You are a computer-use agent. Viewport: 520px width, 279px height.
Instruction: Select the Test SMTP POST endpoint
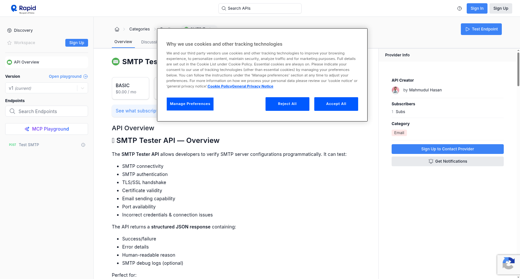tap(46, 145)
